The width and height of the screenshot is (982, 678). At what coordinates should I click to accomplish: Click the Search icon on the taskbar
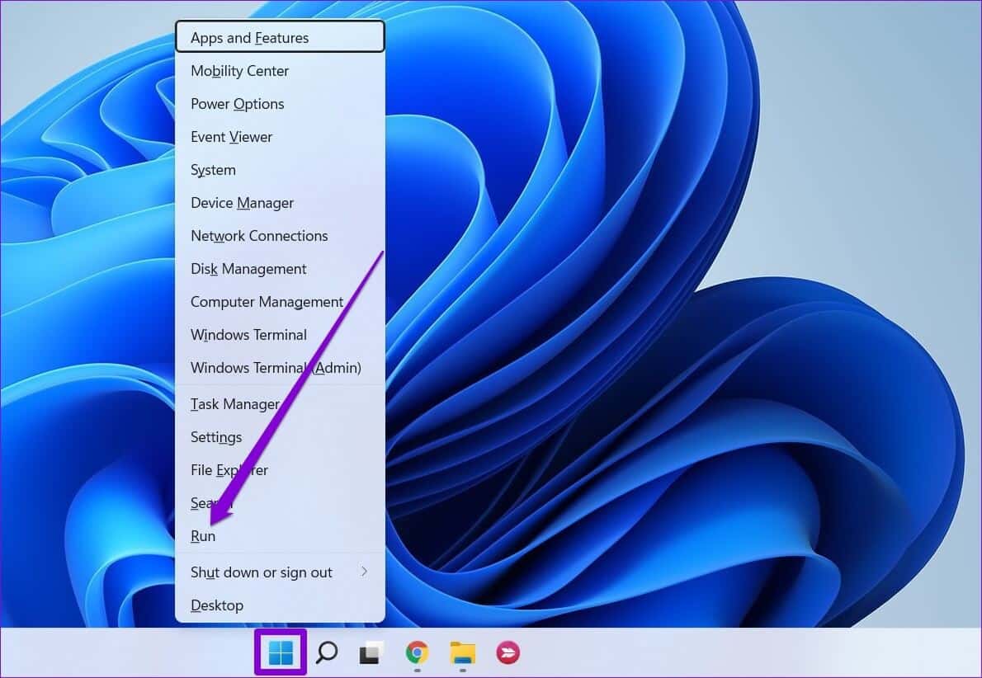pyautogui.click(x=327, y=652)
